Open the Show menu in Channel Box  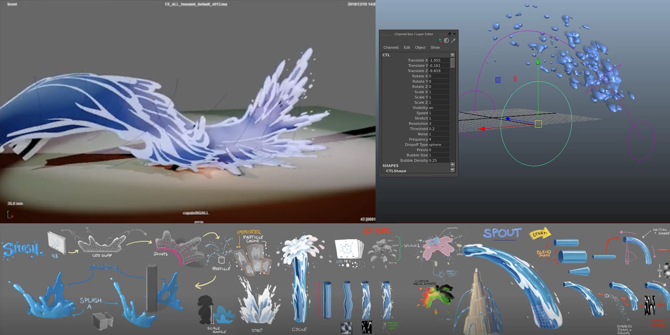(x=435, y=47)
